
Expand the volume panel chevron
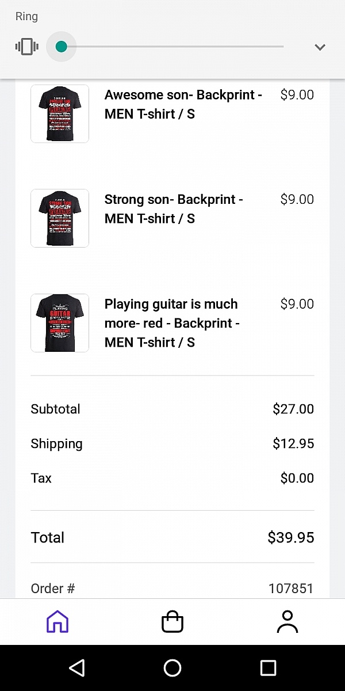click(320, 47)
